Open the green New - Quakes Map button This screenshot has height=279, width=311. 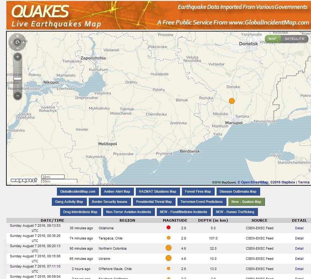click(246, 202)
